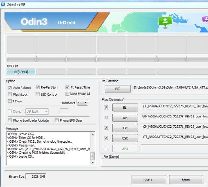Uncheck the Re-Partition option

[38, 87]
